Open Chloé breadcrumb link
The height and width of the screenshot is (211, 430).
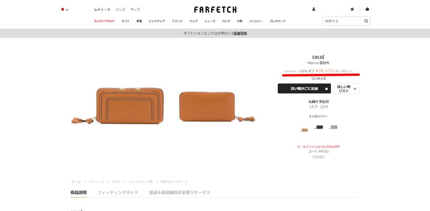point(116,182)
